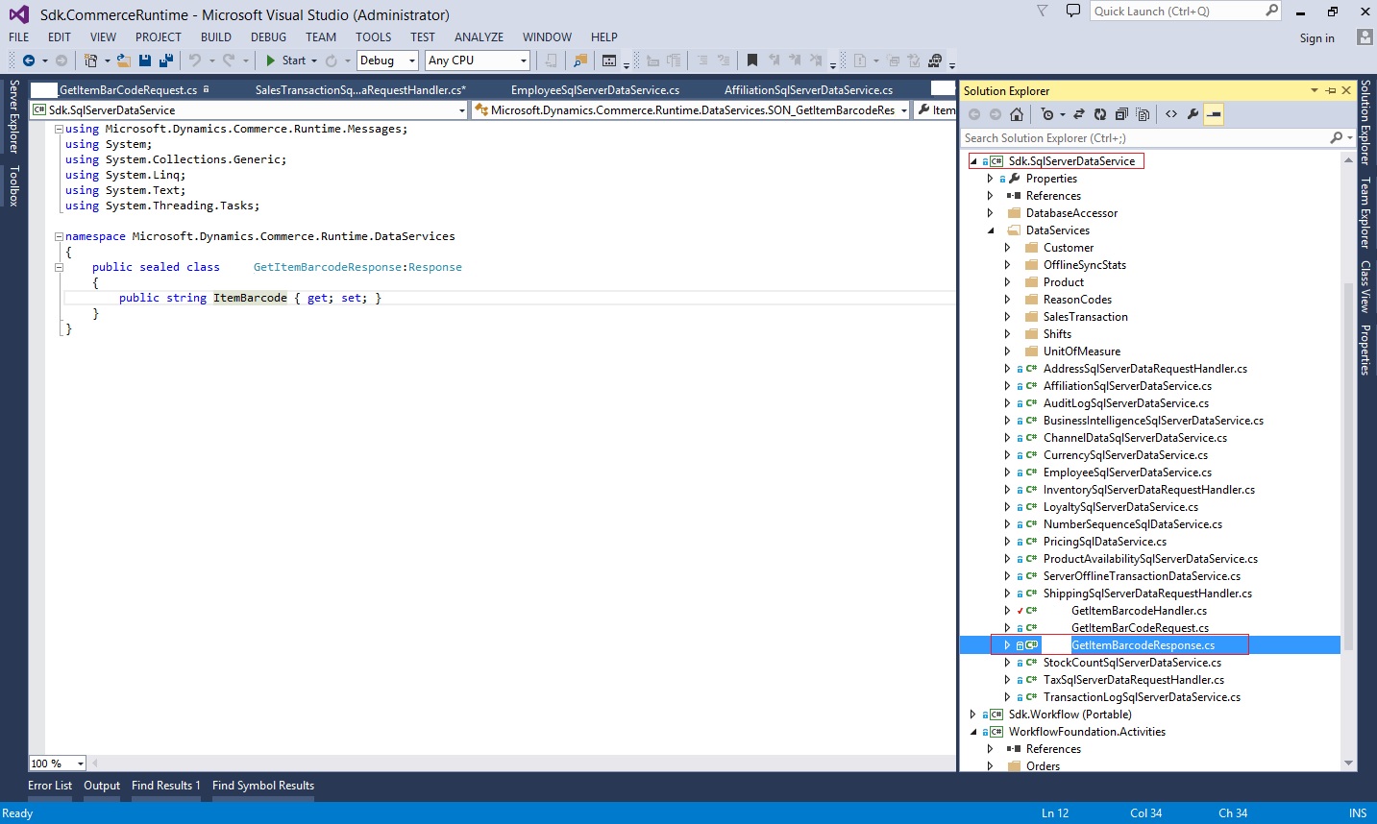Viewport: 1377px width, 824px height.
Task: Expand the Customer folder
Action: click(1007, 248)
